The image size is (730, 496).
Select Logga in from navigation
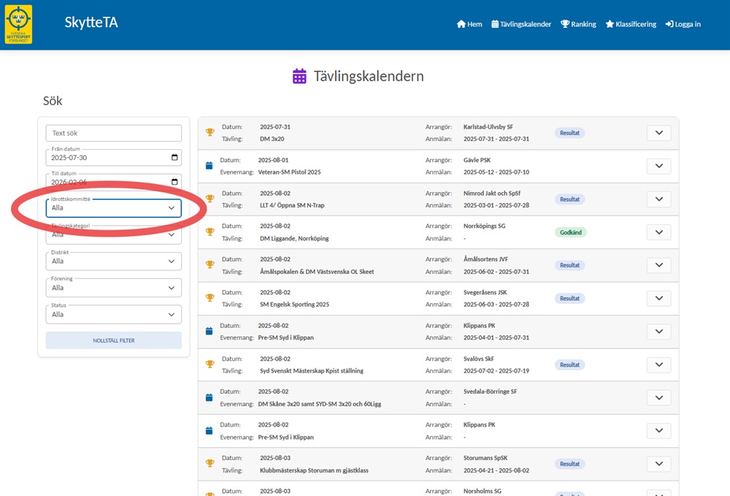pos(683,24)
